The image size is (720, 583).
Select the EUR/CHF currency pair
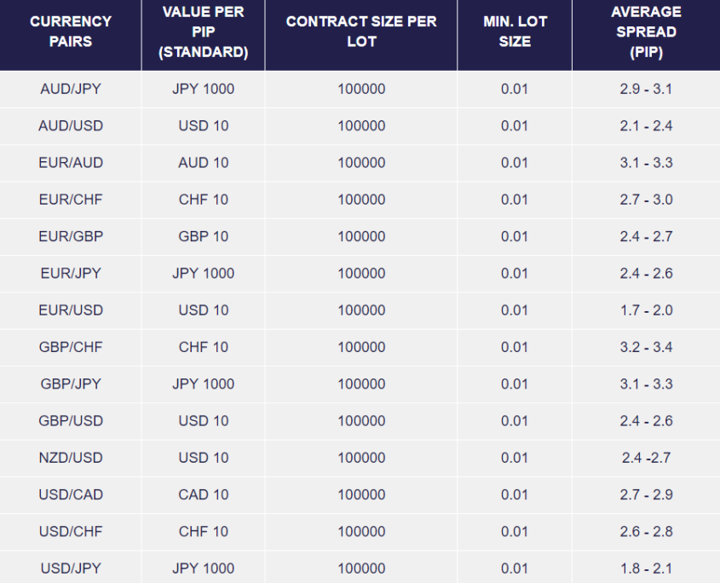click(71, 199)
